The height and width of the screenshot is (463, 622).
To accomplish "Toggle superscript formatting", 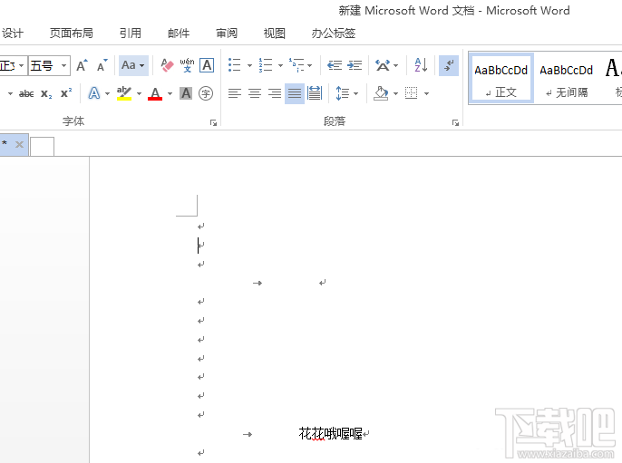I will [x=66, y=93].
